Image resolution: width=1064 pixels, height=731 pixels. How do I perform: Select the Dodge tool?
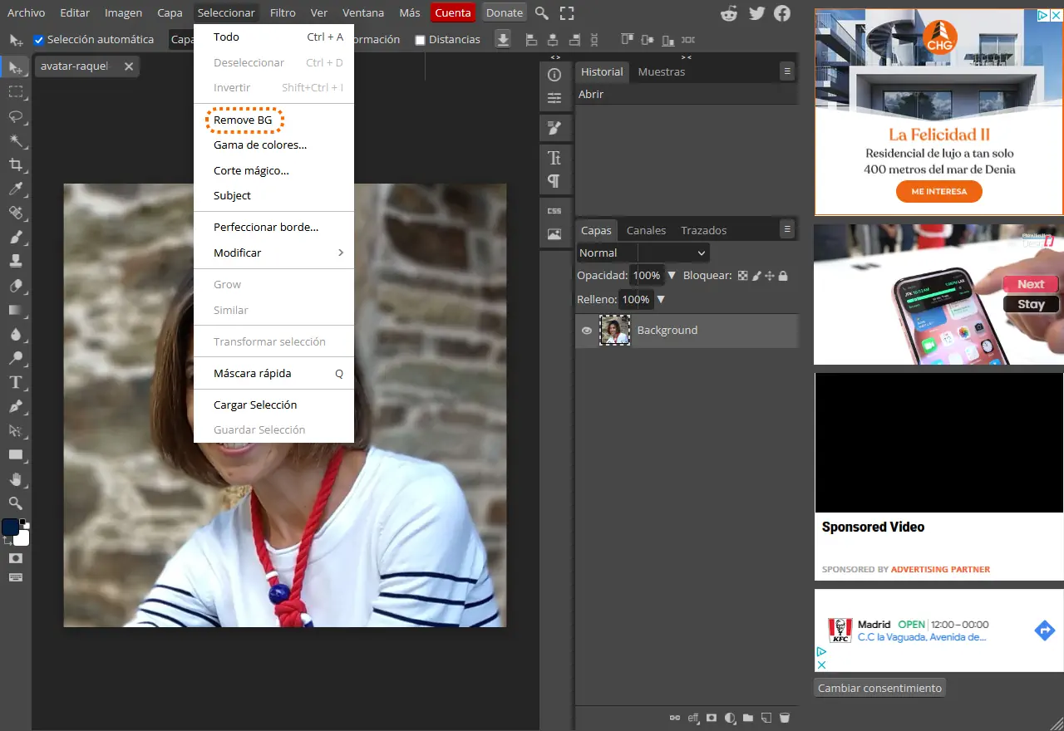point(15,358)
